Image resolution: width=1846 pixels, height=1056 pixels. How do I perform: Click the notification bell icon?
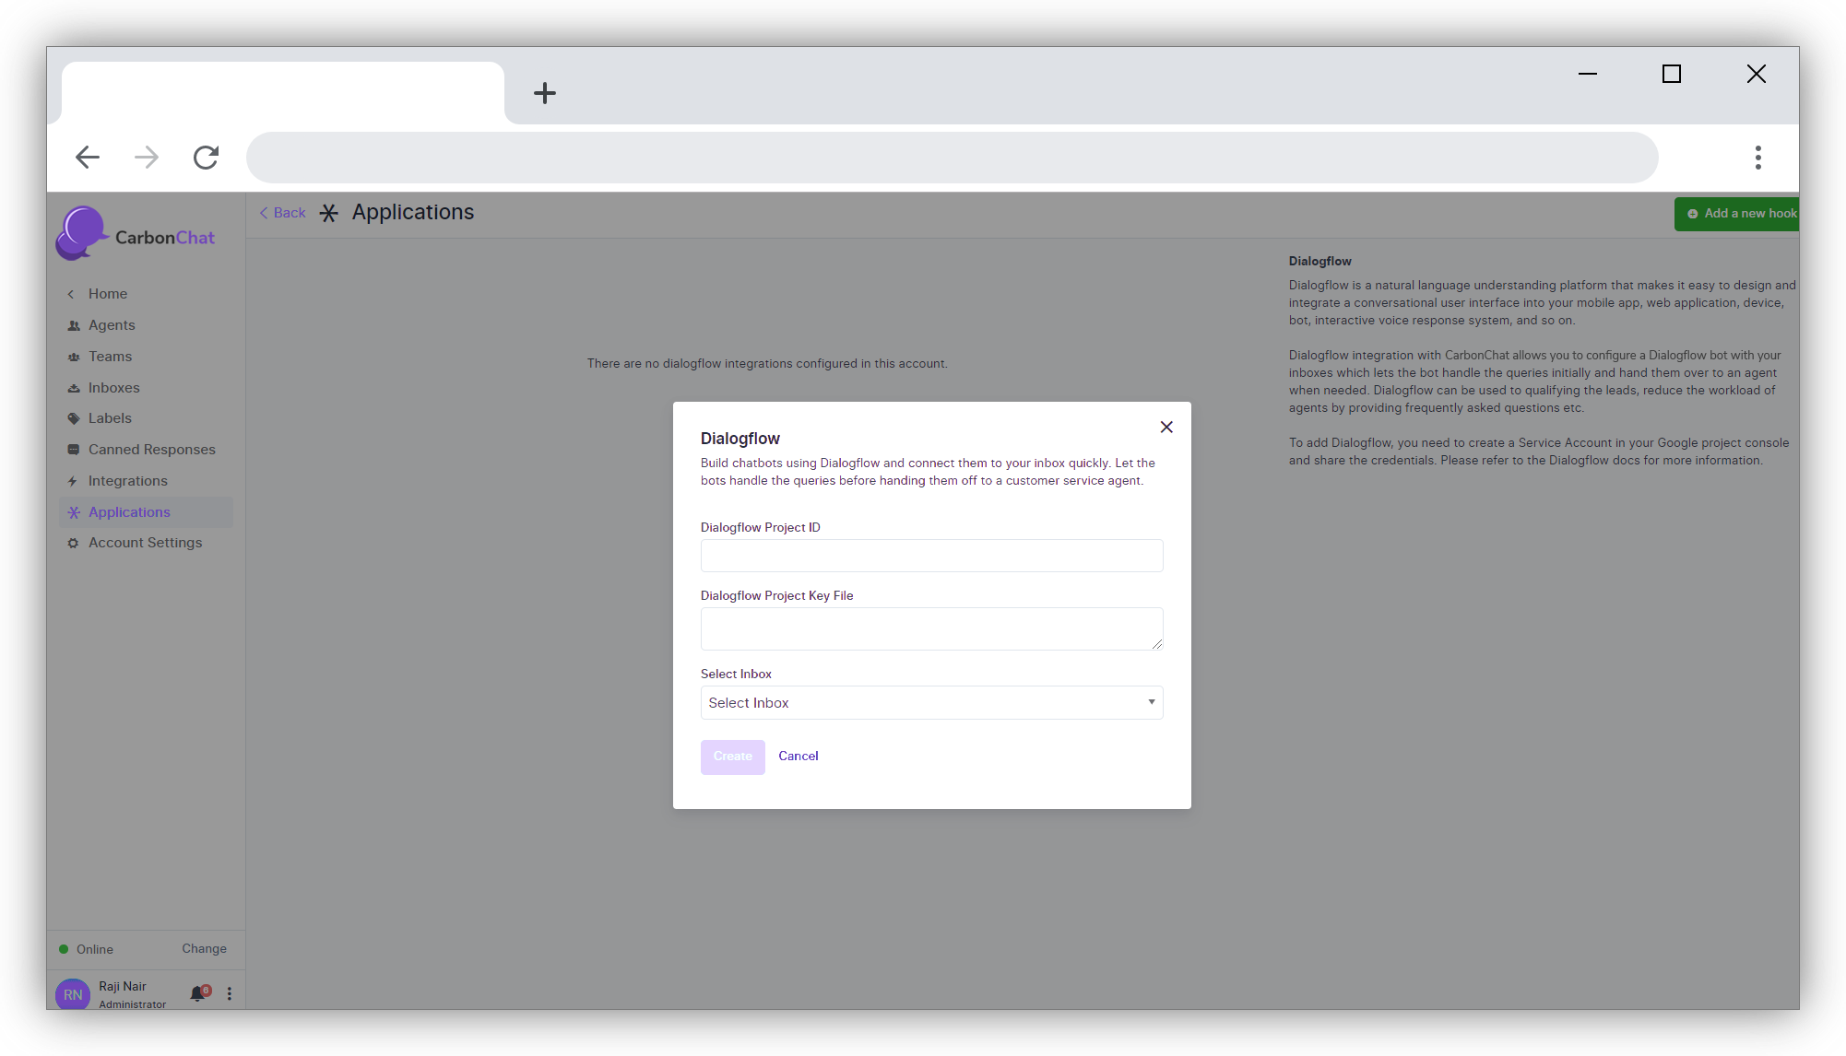[197, 993]
